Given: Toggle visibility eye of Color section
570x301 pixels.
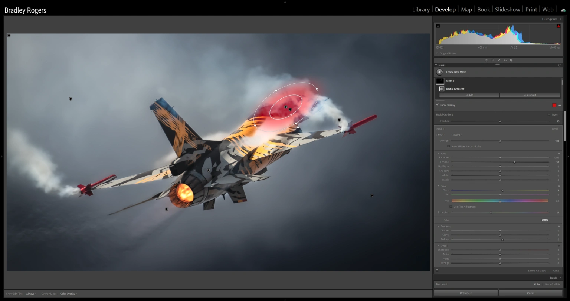Looking at the screenshot, I should click(558, 186).
